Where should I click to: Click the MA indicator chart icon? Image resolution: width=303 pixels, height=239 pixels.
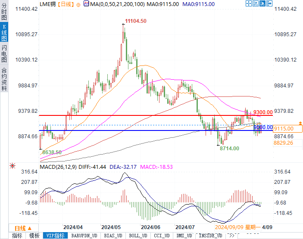(x=86, y=3)
